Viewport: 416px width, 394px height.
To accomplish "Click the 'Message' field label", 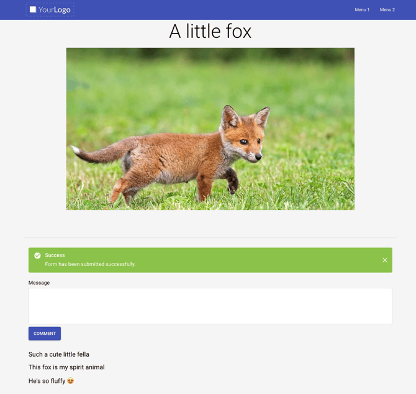I will [x=39, y=283].
